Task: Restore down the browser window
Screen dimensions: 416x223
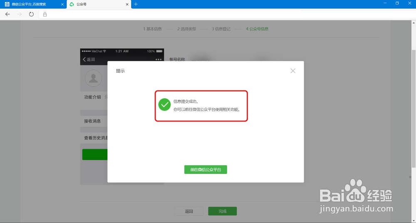Action: pyautogui.click(x=397, y=3)
